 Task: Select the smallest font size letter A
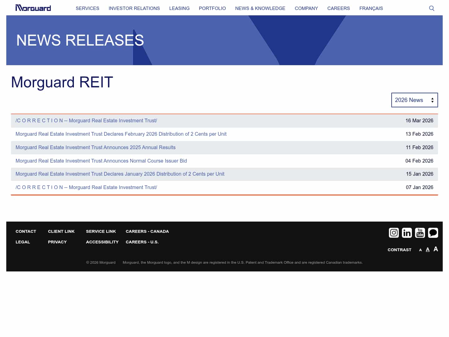click(x=420, y=250)
